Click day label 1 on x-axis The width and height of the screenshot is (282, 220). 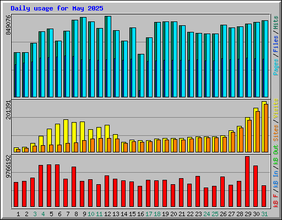(x=18, y=214)
